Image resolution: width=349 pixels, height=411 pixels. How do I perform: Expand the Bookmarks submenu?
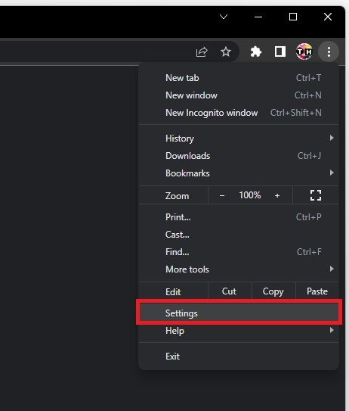(239, 173)
